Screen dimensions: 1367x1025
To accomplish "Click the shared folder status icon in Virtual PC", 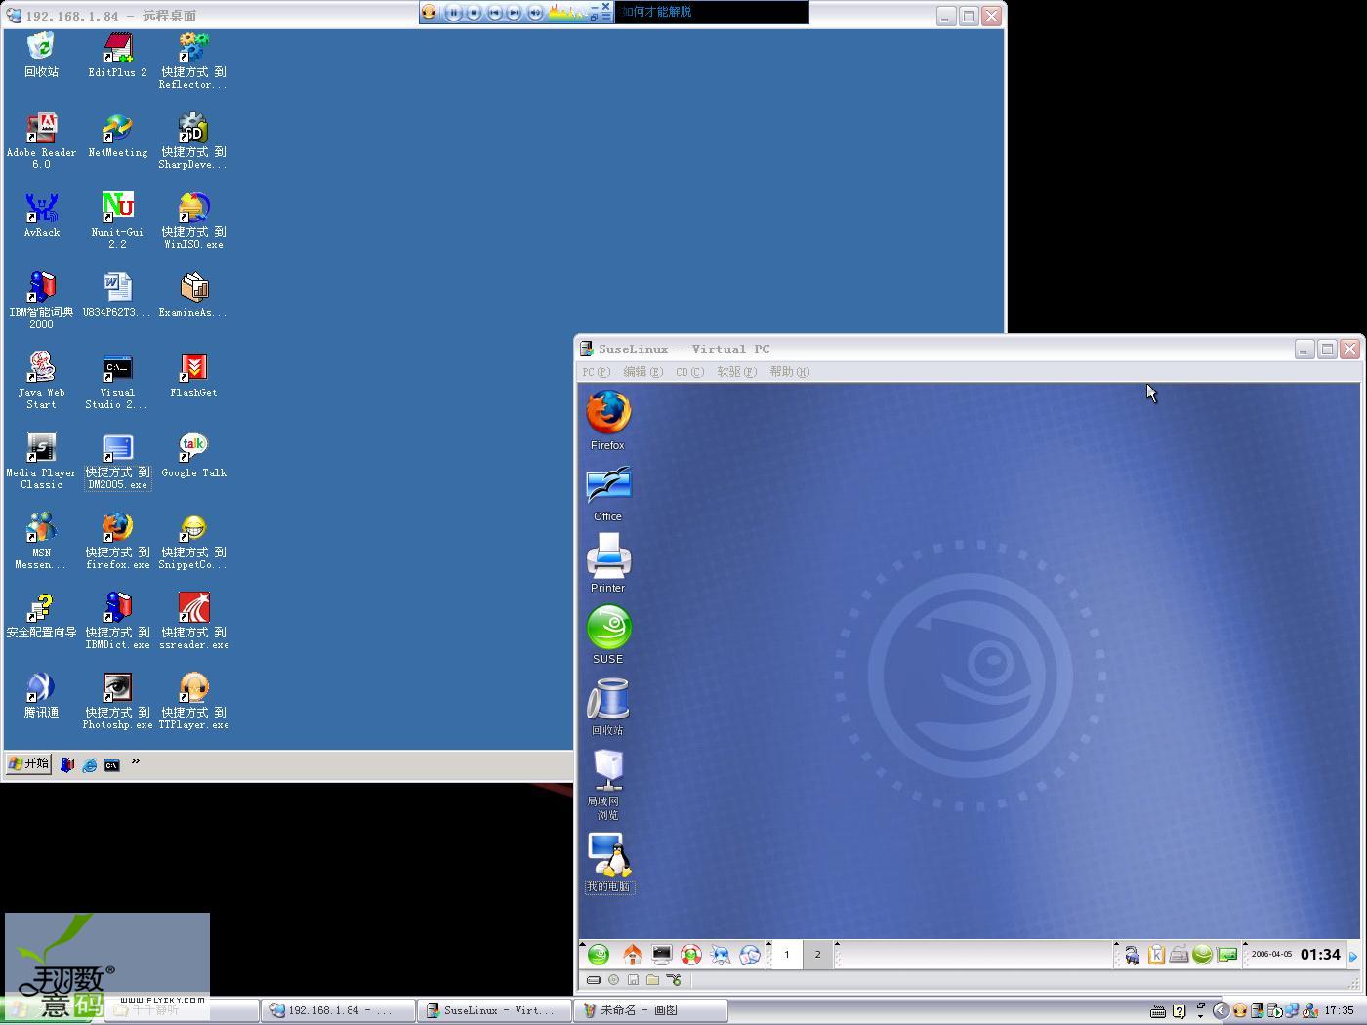I will 652,980.
